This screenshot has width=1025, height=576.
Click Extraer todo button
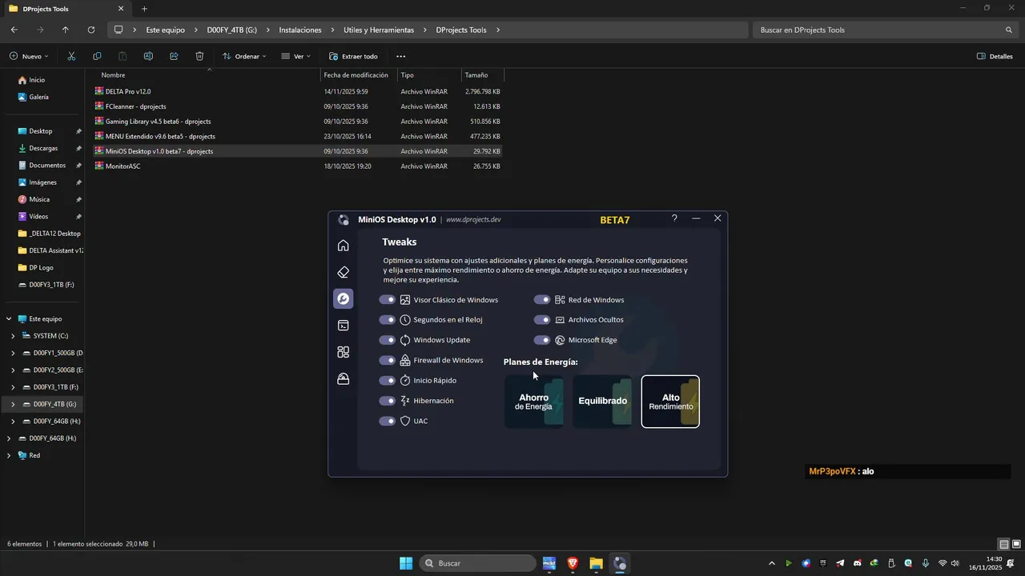point(353,56)
